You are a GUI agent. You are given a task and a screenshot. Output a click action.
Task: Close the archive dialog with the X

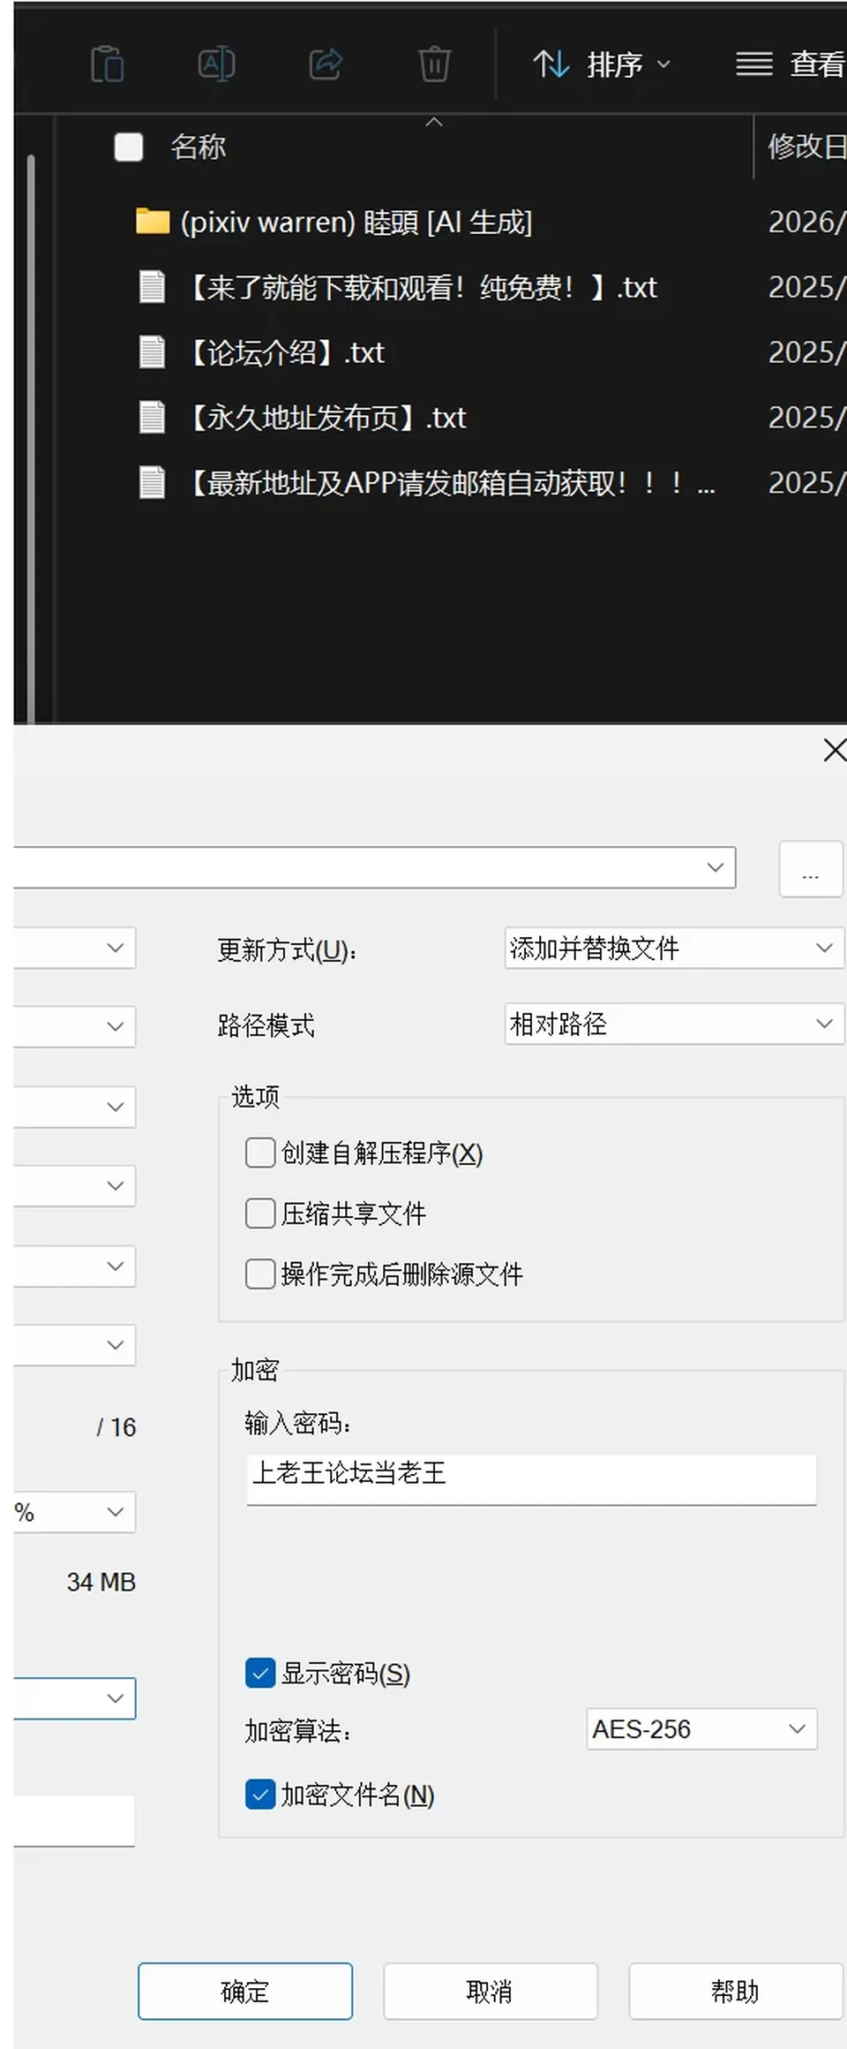834,751
